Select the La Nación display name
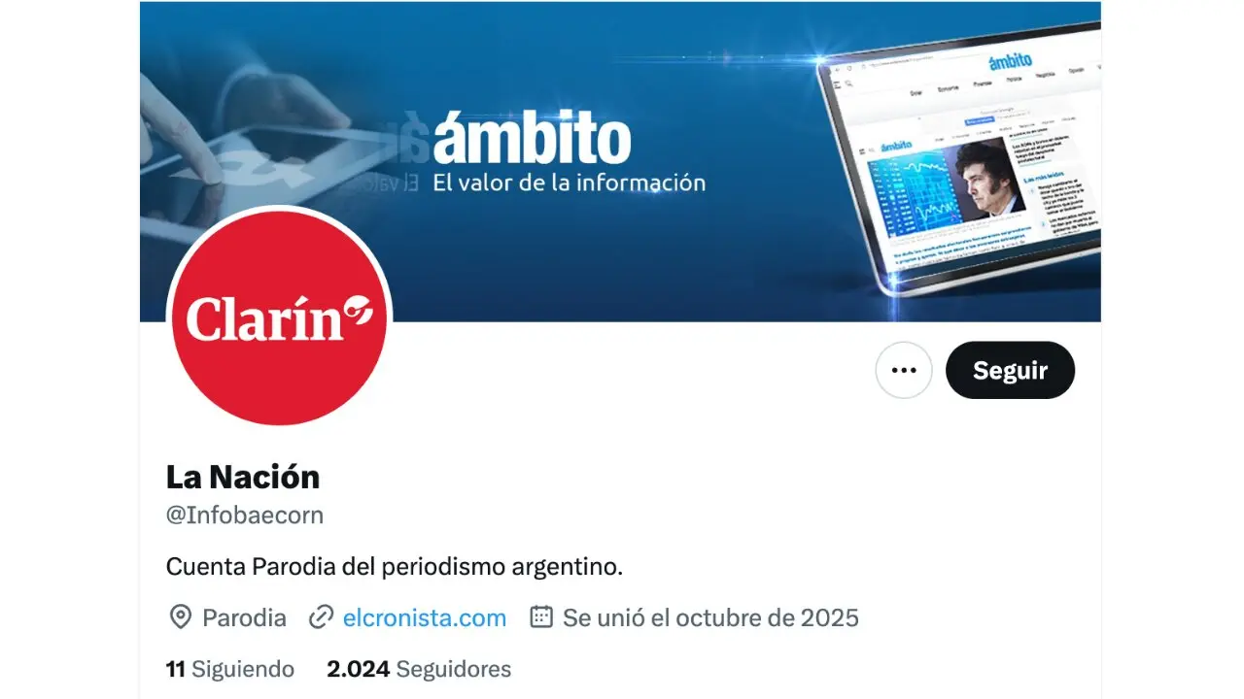The width and height of the screenshot is (1244, 699). 243,477
